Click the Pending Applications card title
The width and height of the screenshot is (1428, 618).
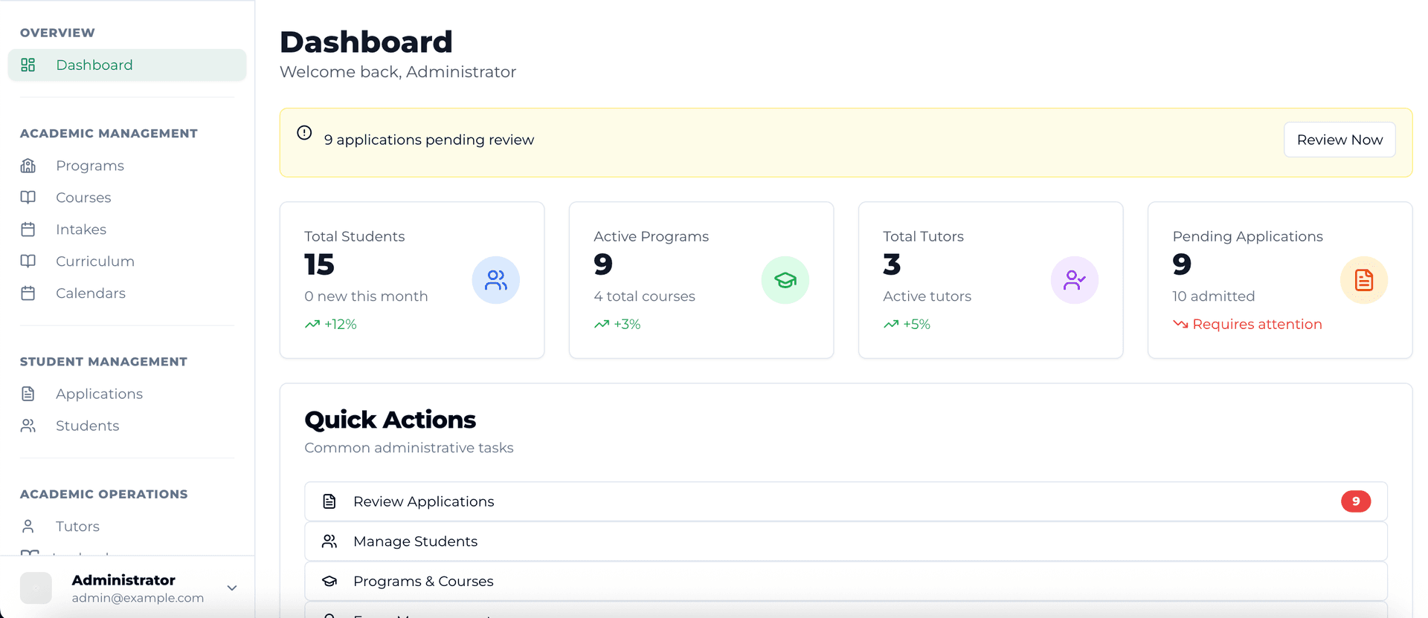pos(1247,236)
